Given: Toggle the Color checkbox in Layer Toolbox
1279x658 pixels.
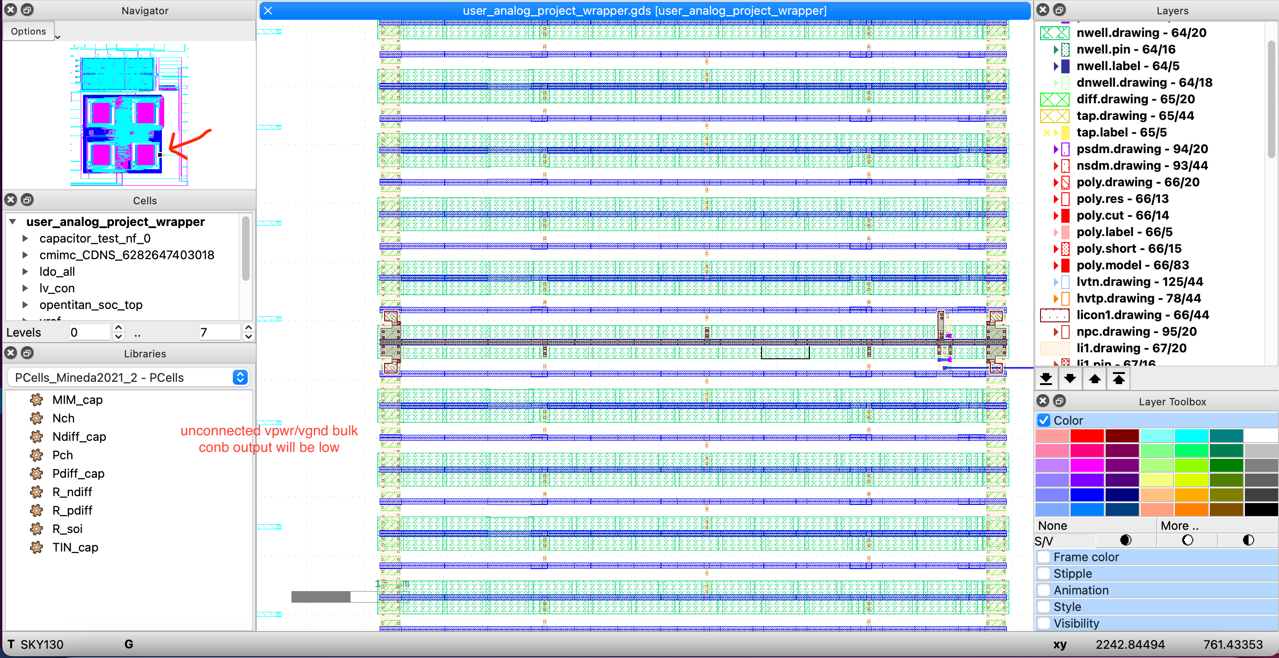Looking at the screenshot, I should (x=1044, y=420).
